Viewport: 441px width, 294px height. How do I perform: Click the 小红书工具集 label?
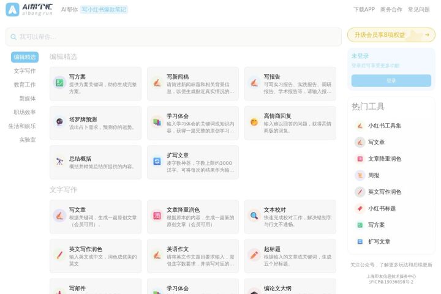(x=385, y=126)
